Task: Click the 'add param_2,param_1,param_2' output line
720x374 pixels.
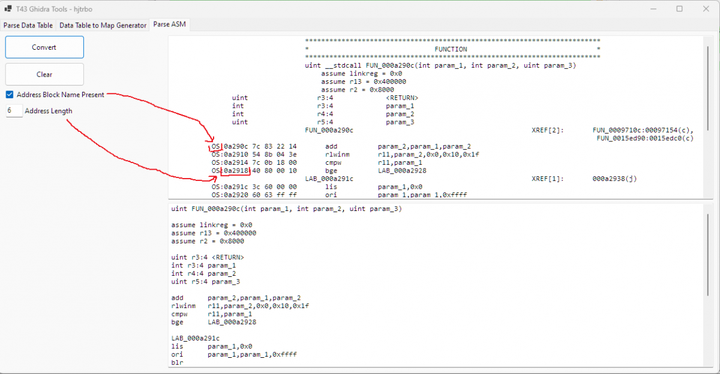Action: (236, 298)
